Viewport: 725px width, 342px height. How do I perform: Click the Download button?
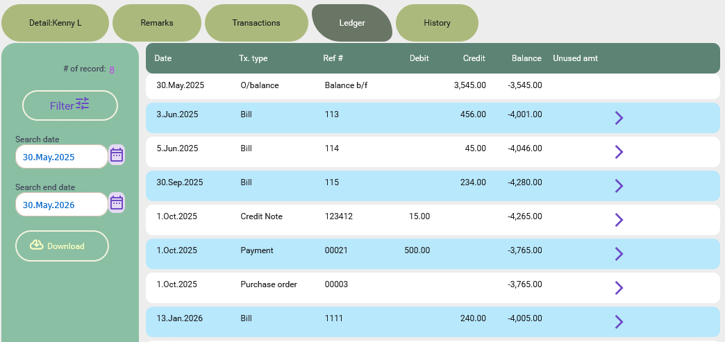(62, 246)
